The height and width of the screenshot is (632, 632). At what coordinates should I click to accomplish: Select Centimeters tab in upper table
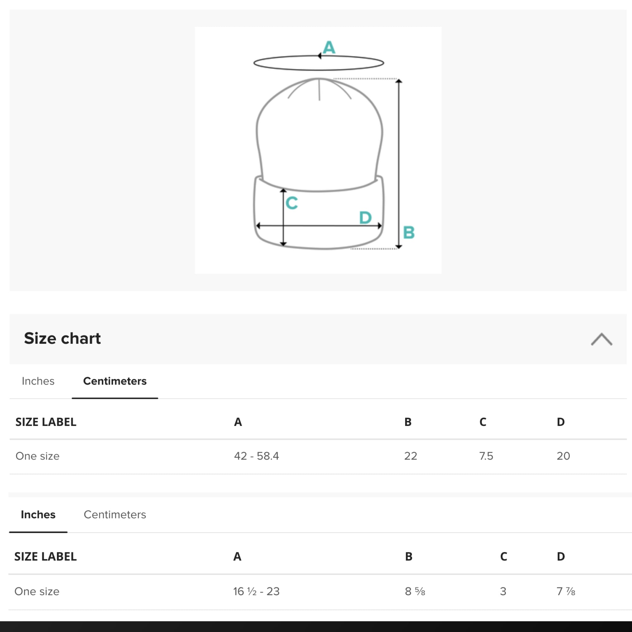point(115,381)
